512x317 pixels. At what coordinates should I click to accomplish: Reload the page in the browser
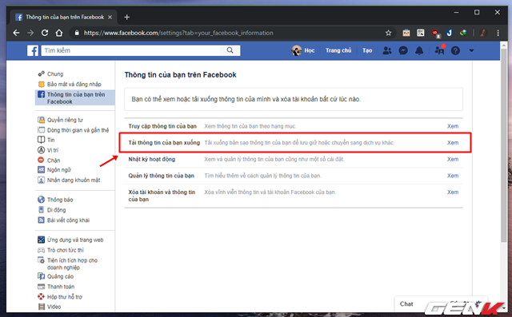click(45, 33)
